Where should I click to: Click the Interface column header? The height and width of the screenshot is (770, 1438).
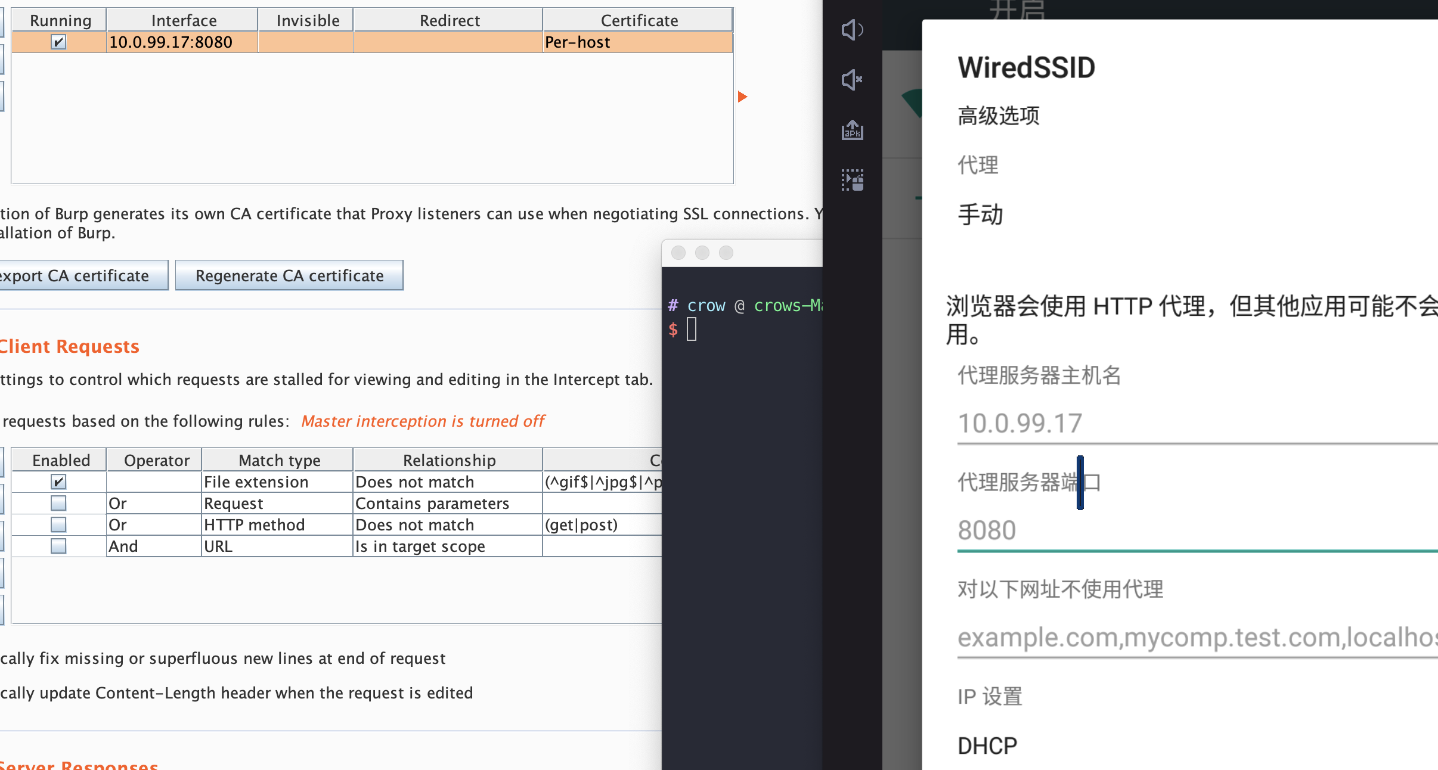tap(183, 20)
